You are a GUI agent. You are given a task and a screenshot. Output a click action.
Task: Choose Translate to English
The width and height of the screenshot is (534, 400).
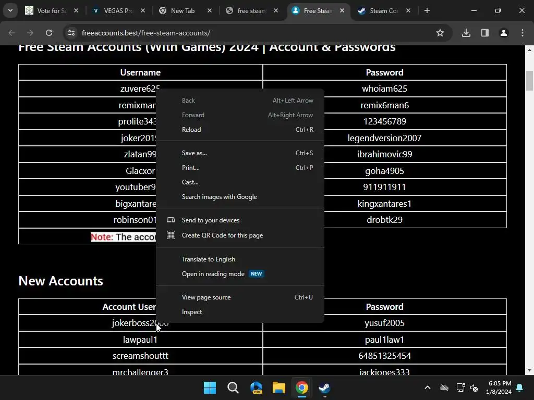tap(240, 259)
